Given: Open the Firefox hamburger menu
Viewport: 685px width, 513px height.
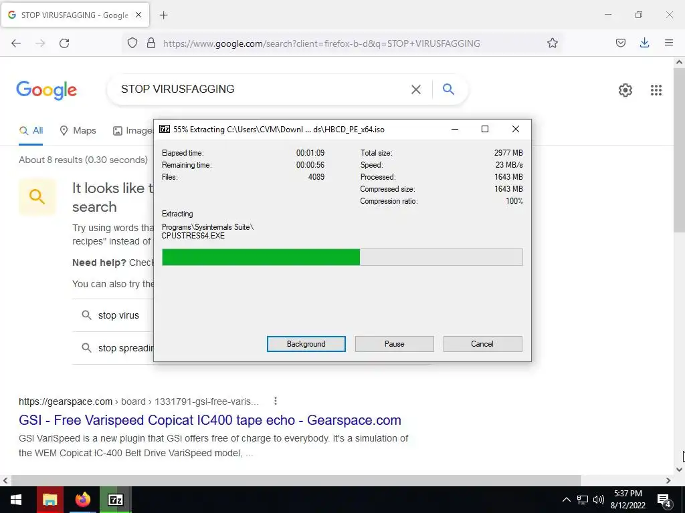Looking at the screenshot, I should point(669,43).
